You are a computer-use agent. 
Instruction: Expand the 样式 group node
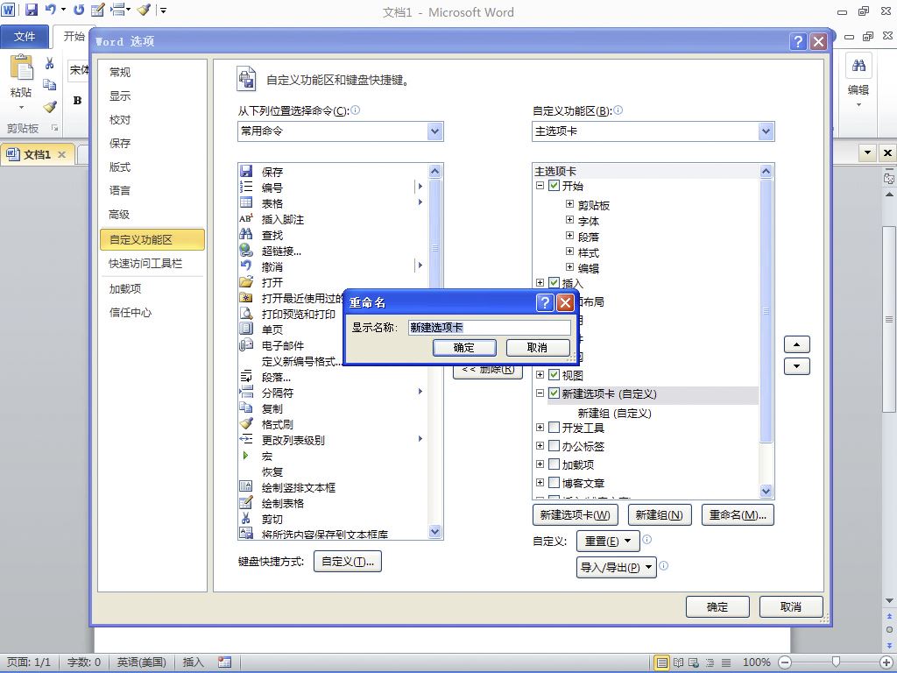click(569, 251)
